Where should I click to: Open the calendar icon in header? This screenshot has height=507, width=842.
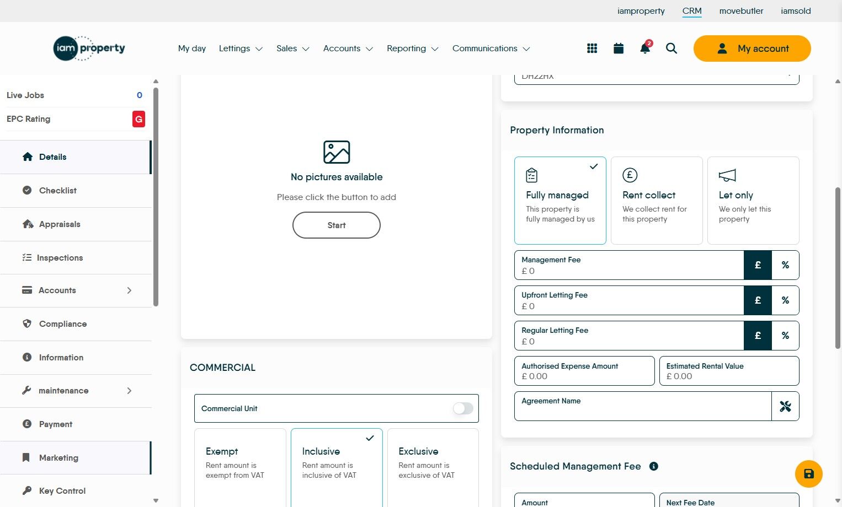pos(619,48)
